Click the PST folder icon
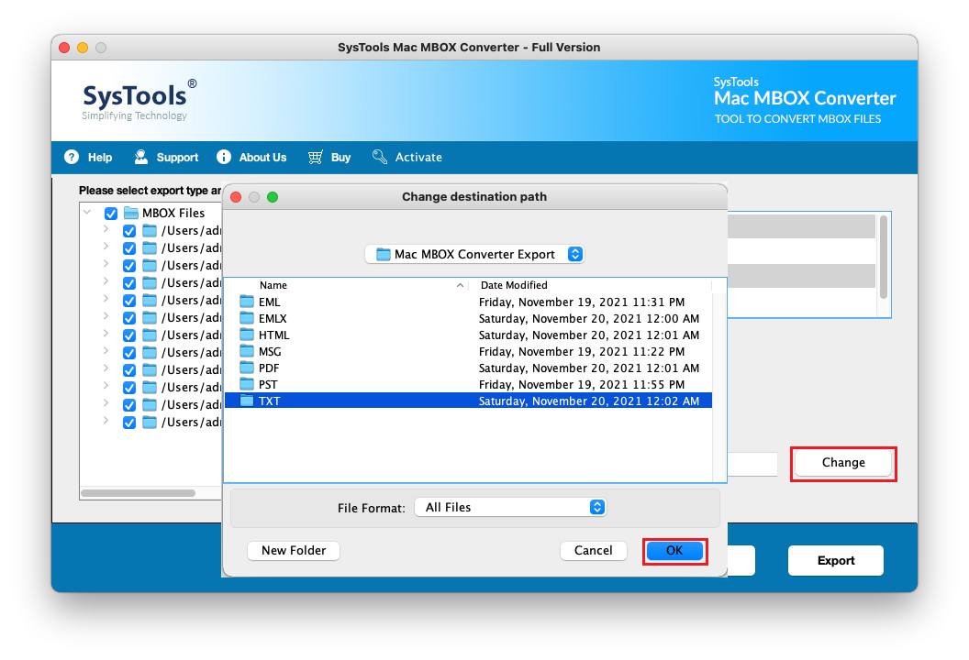The height and width of the screenshot is (660, 969). (247, 384)
